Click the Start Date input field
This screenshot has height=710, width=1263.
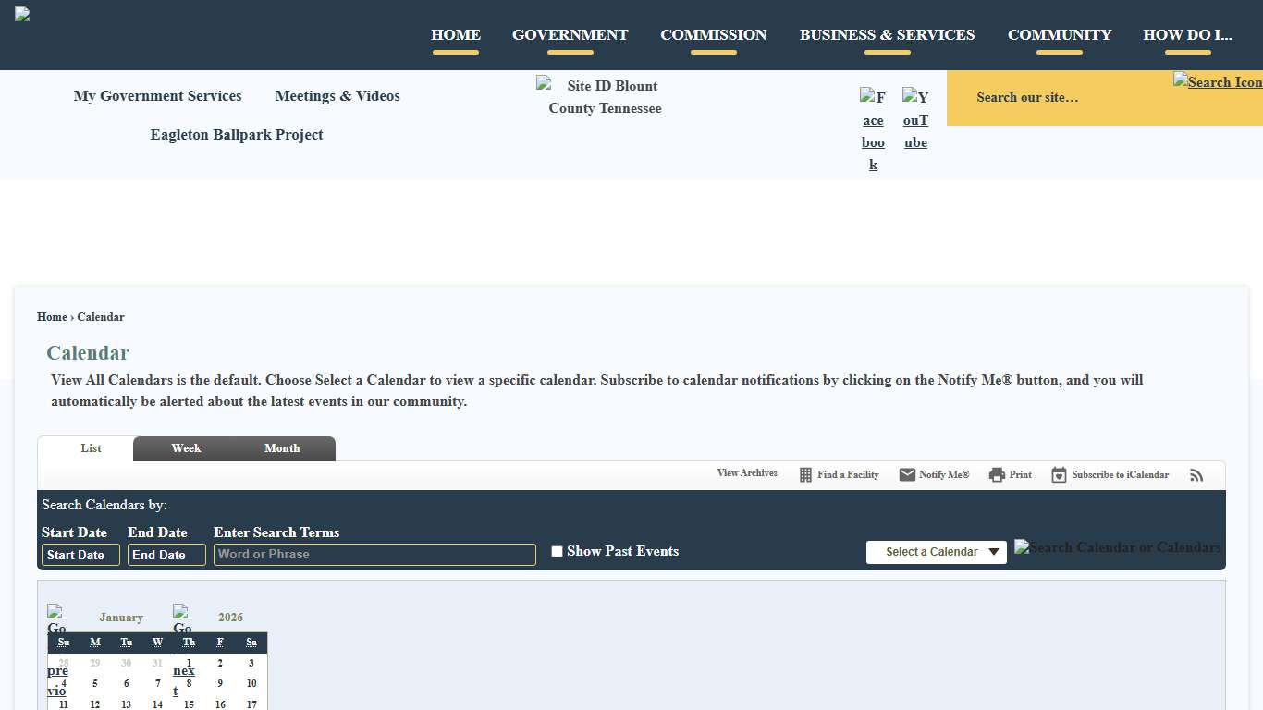click(80, 555)
